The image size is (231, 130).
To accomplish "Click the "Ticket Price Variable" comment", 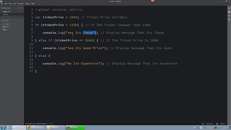I will point(104,17).
